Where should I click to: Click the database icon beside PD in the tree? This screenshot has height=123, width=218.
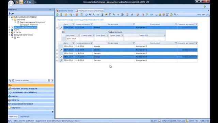15,38
